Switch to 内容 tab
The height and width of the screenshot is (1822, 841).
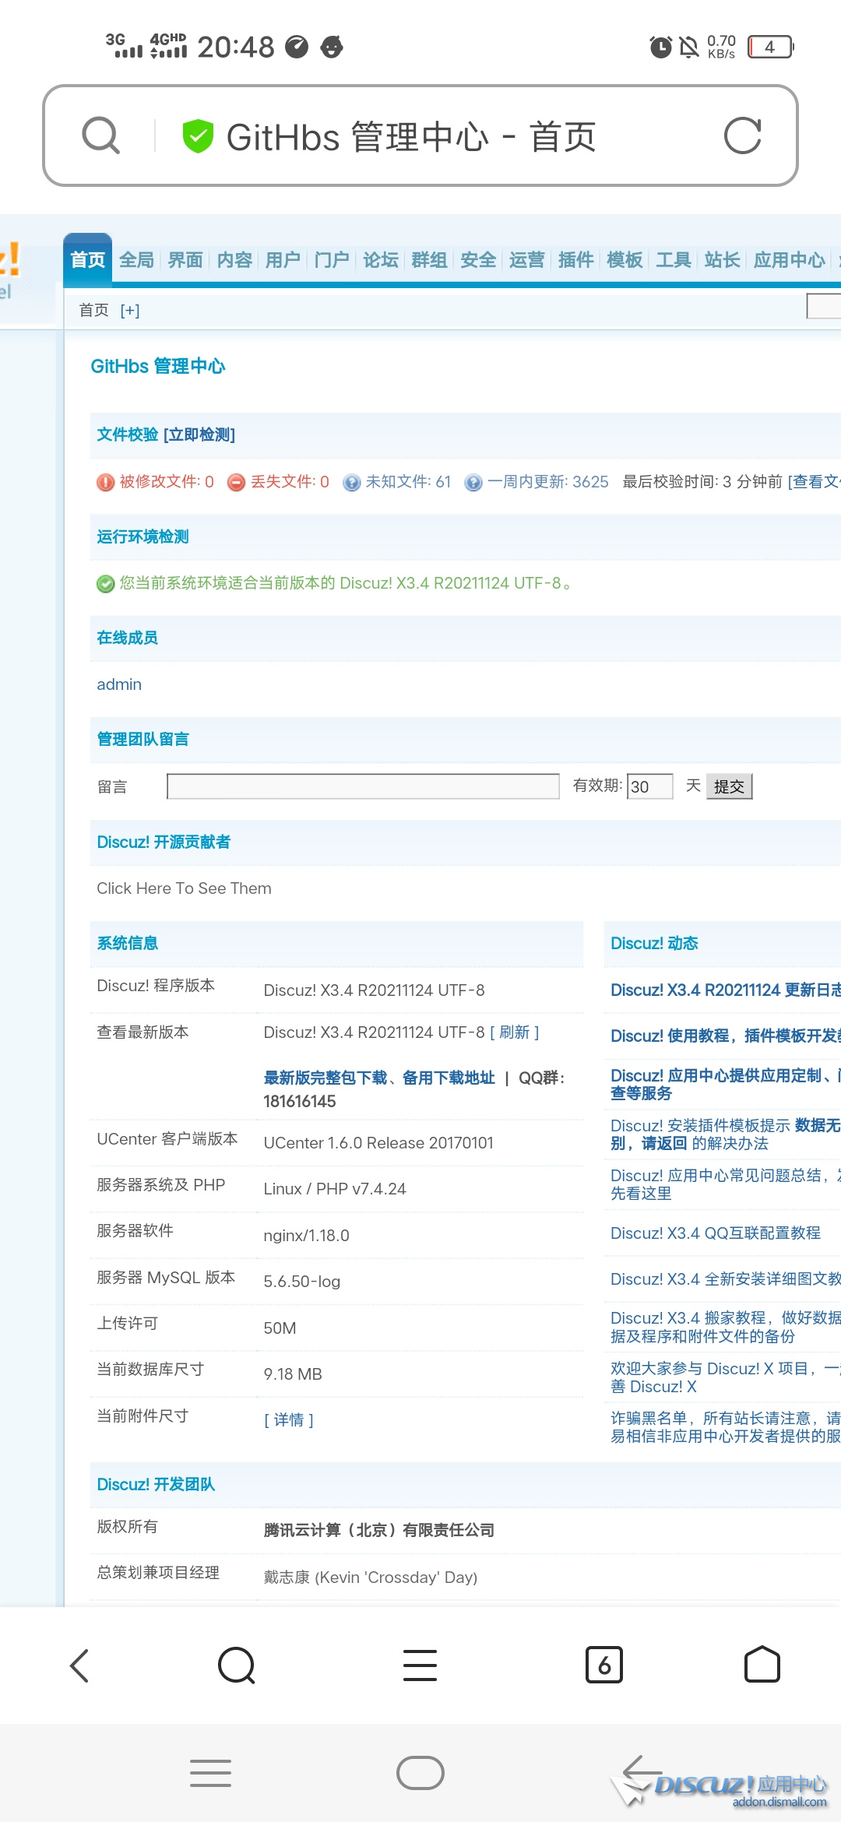[234, 259]
